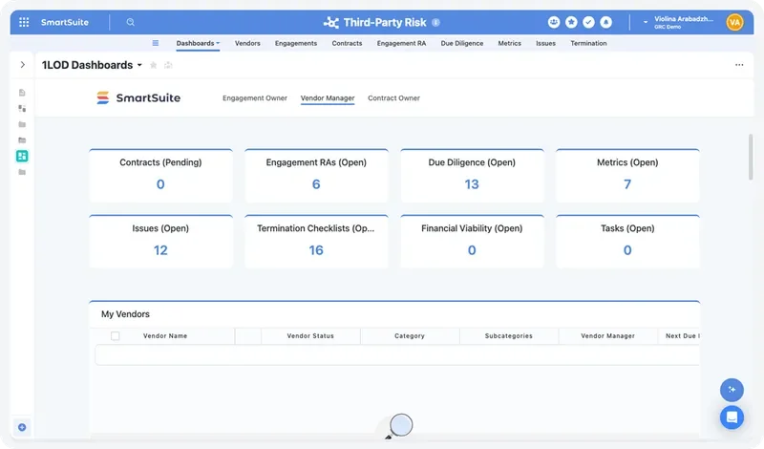The height and width of the screenshot is (449, 764).
Task: Star the 1LOD Dashboards favorite icon
Action: click(153, 65)
